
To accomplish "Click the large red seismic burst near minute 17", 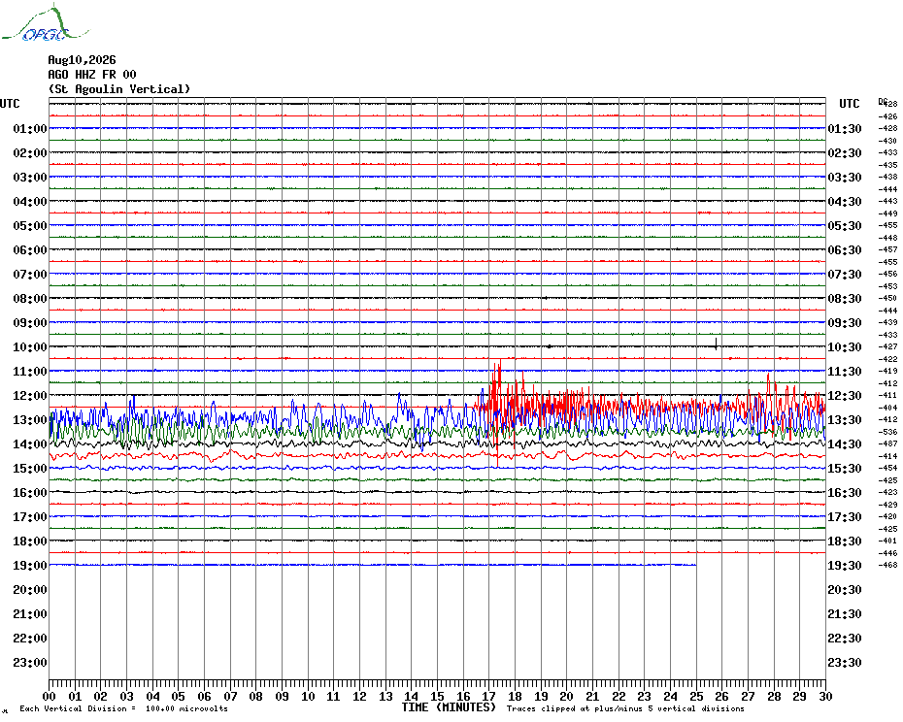I will [x=499, y=406].
